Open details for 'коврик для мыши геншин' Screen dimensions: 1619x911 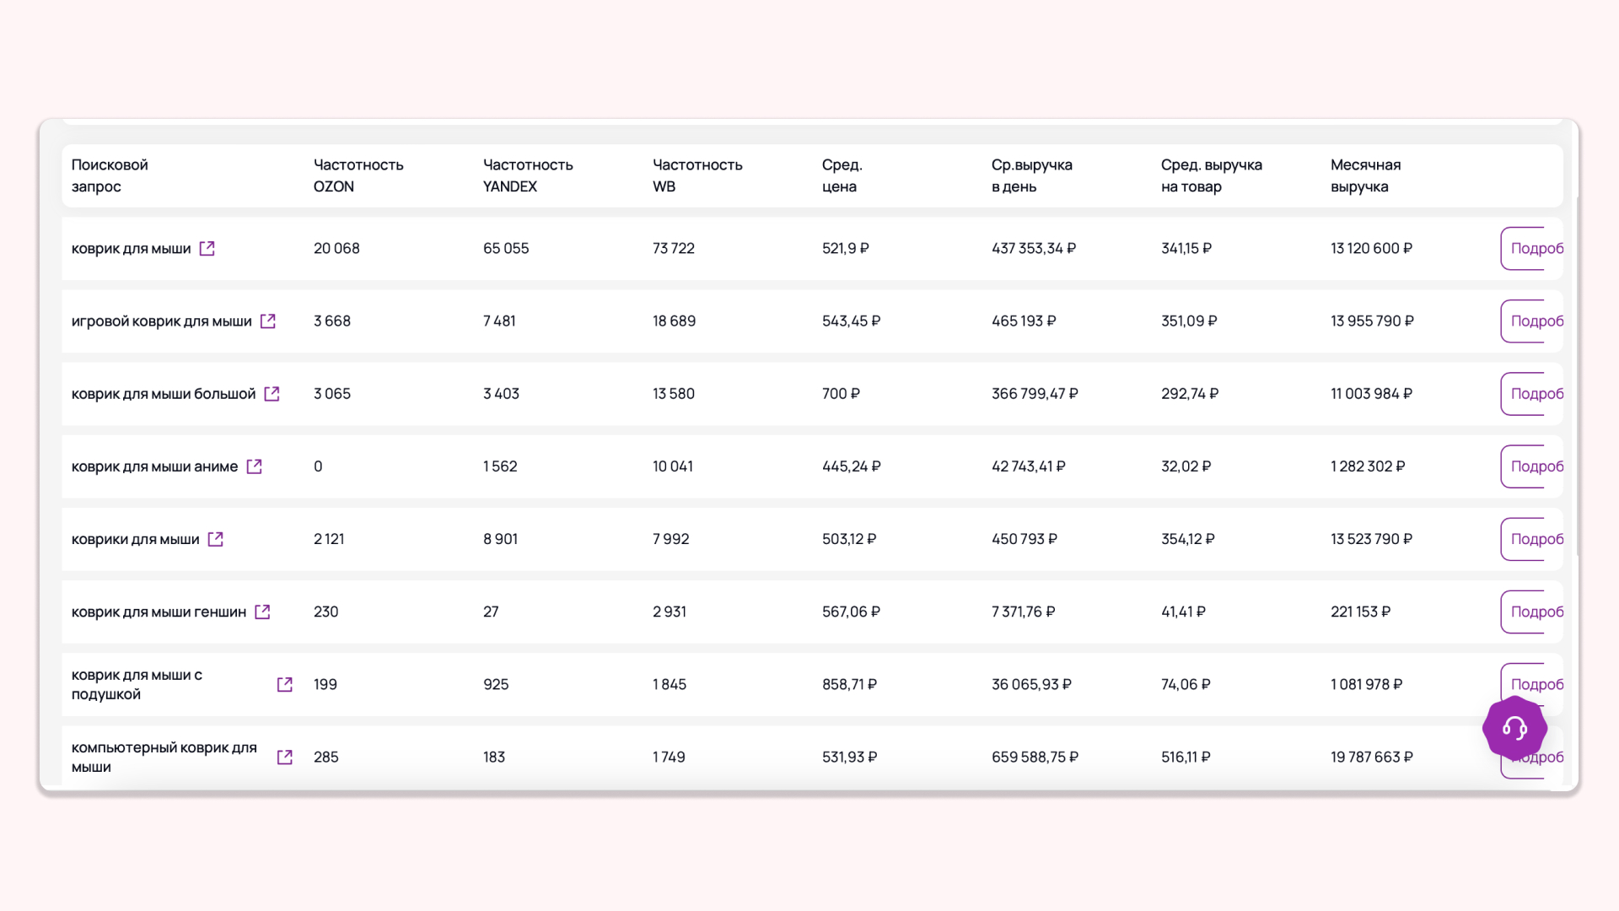pos(1531,611)
